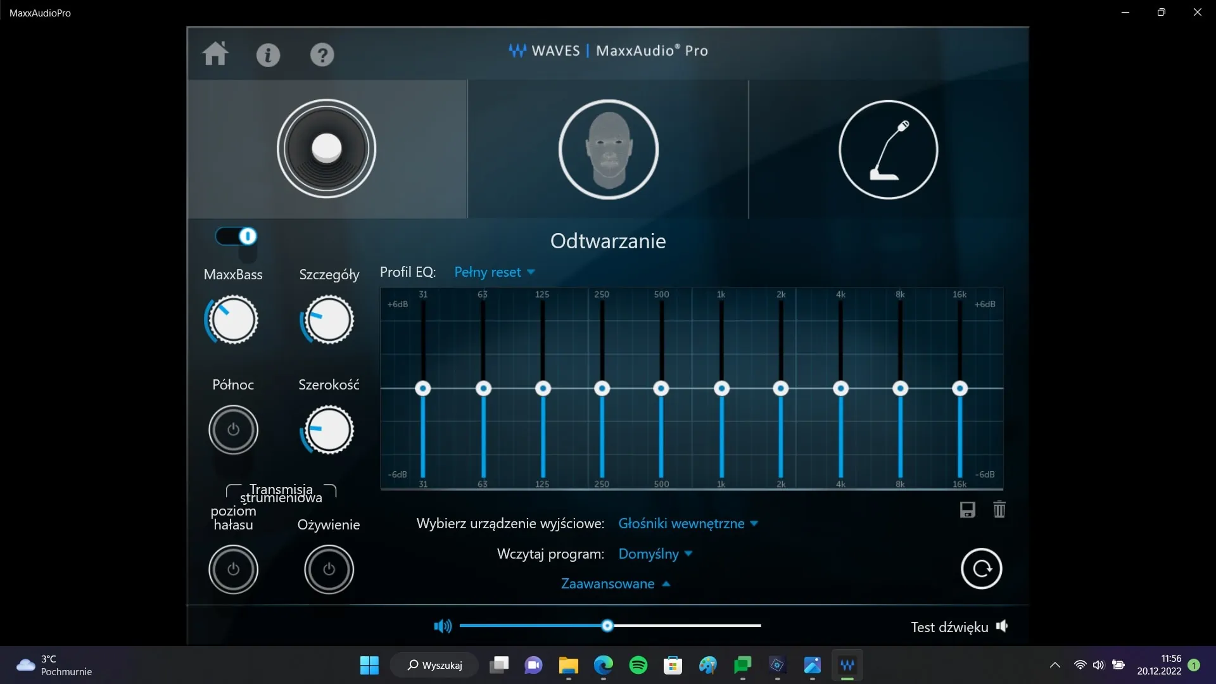Viewport: 1216px width, 684px height.
Task: Toggle the Ożywienie power button
Action: 329,569
